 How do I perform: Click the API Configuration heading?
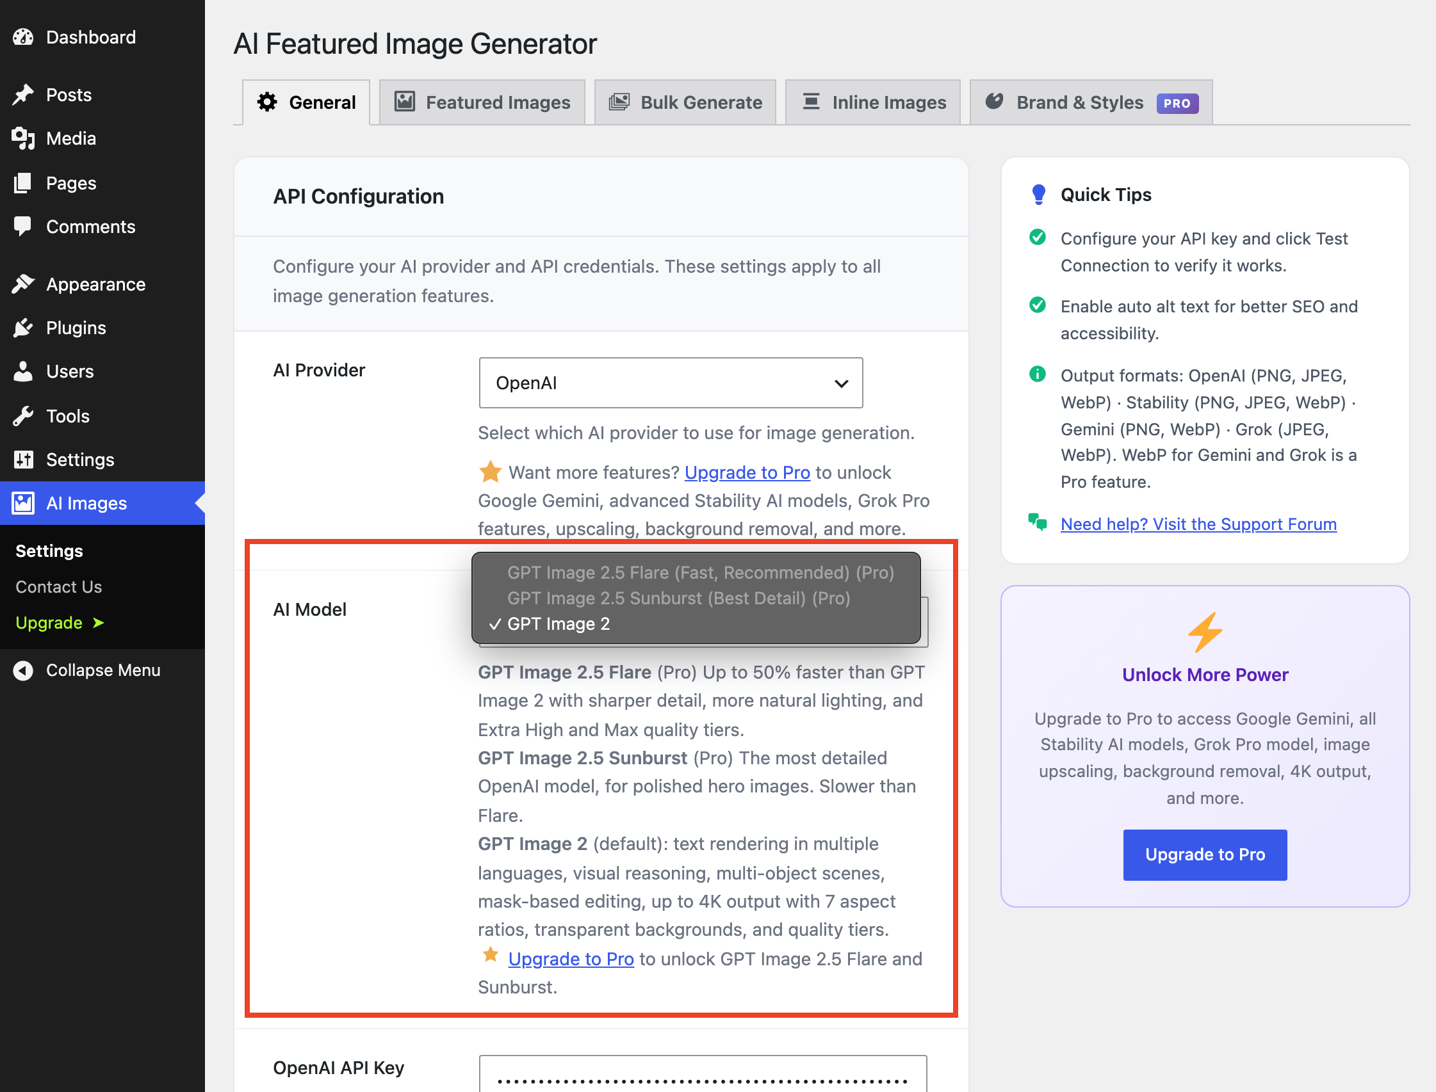358,197
